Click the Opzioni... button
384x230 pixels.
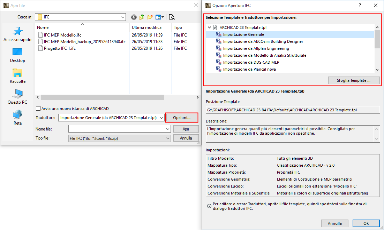point(182,118)
